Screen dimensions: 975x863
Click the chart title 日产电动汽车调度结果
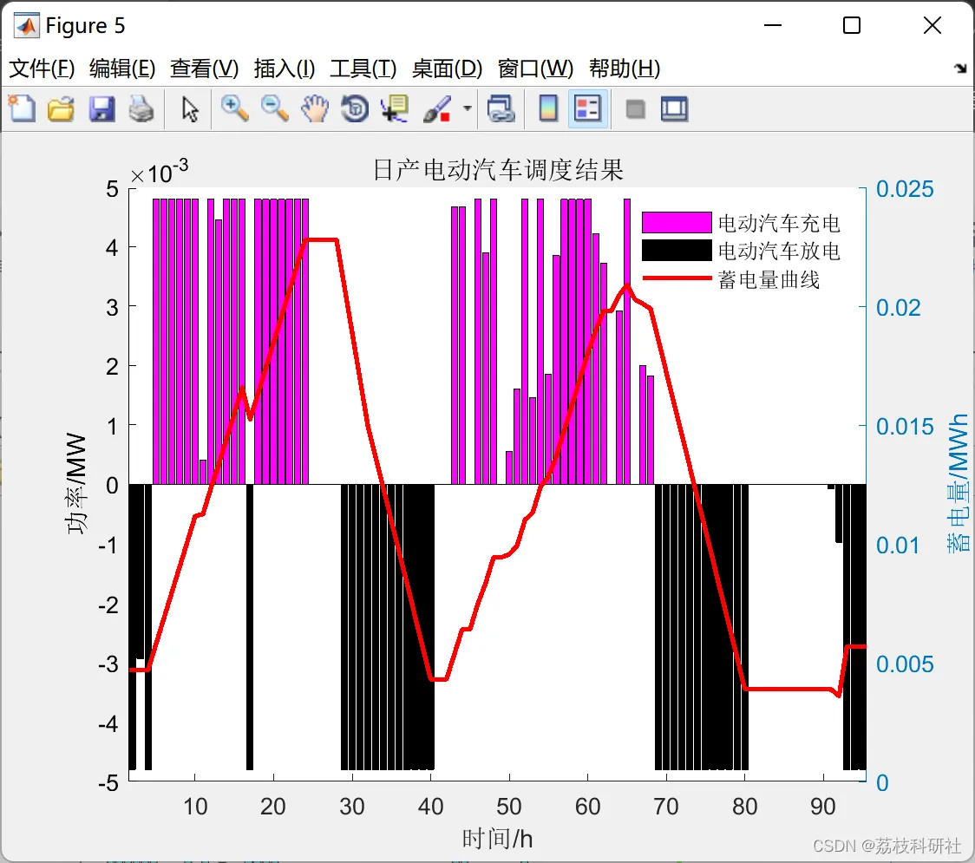pos(498,170)
